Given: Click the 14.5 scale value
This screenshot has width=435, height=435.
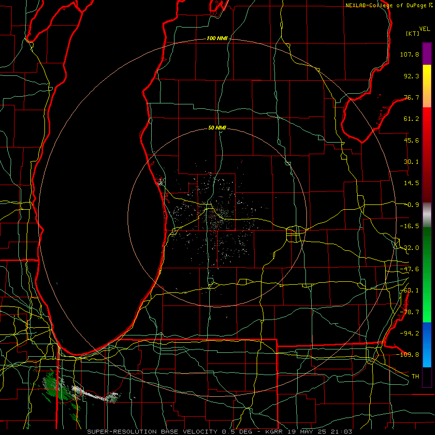Looking at the screenshot, I should (x=411, y=183).
